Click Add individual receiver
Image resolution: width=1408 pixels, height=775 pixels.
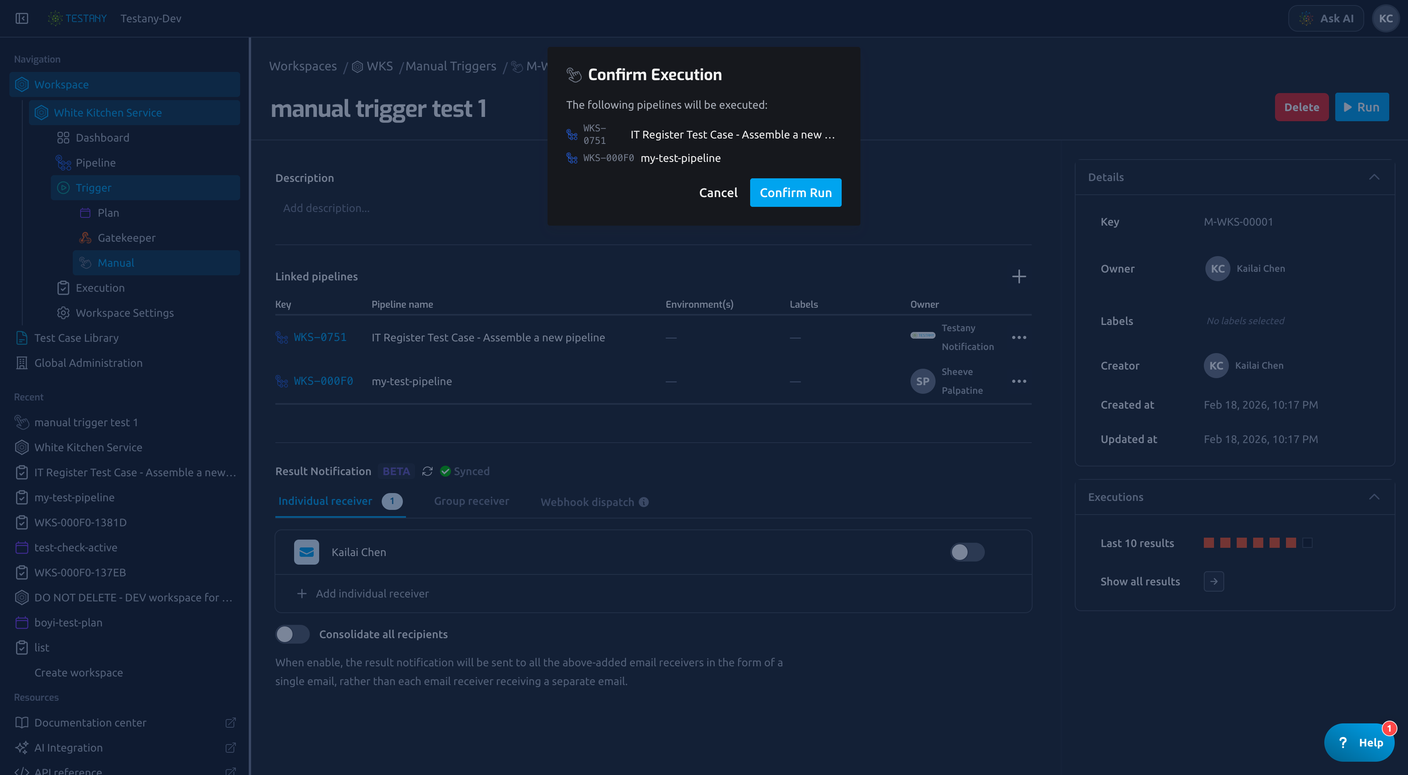coord(363,594)
